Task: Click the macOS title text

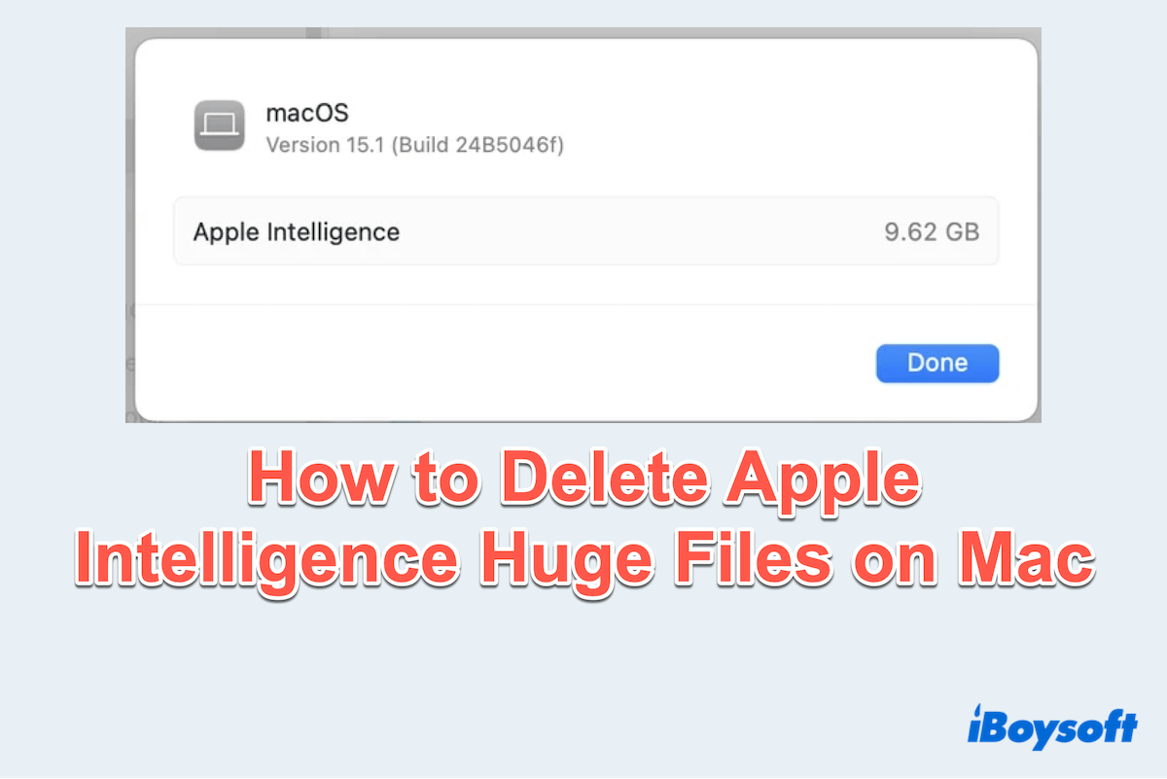Action: 307,112
